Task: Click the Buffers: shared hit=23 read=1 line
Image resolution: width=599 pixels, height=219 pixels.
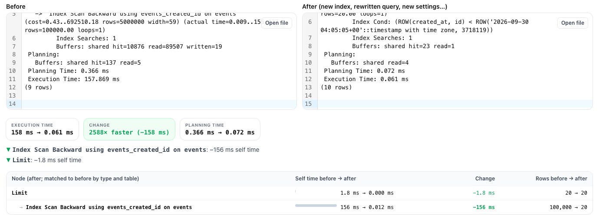Action: coord(403,46)
